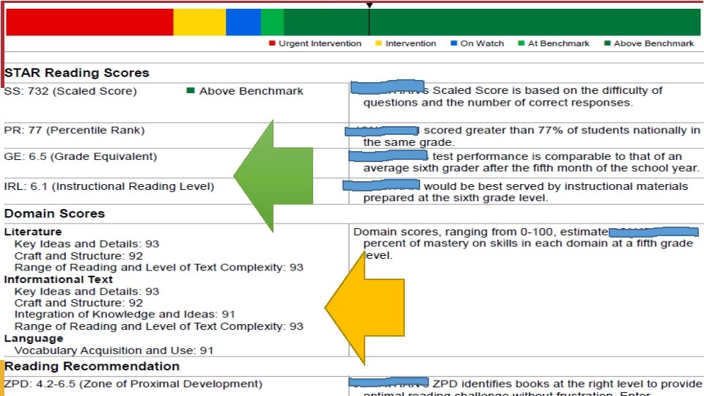
Task: Click the Language domain heading
Action: pyautogui.click(x=34, y=339)
